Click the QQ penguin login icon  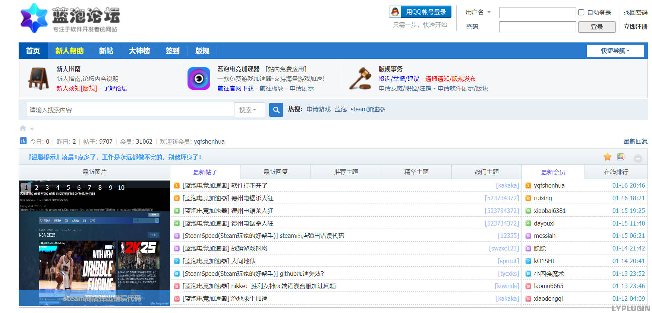(395, 12)
